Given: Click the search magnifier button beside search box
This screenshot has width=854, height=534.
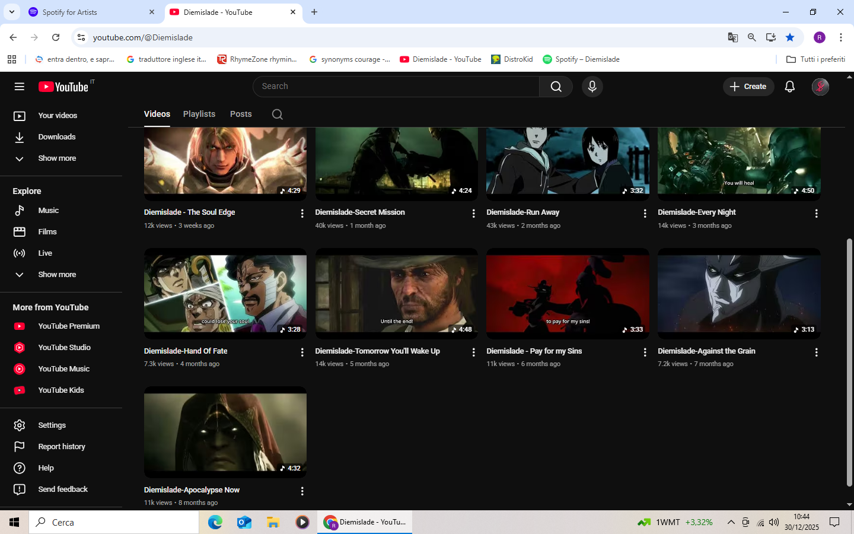Looking at the screenshot, I should 556,87.
